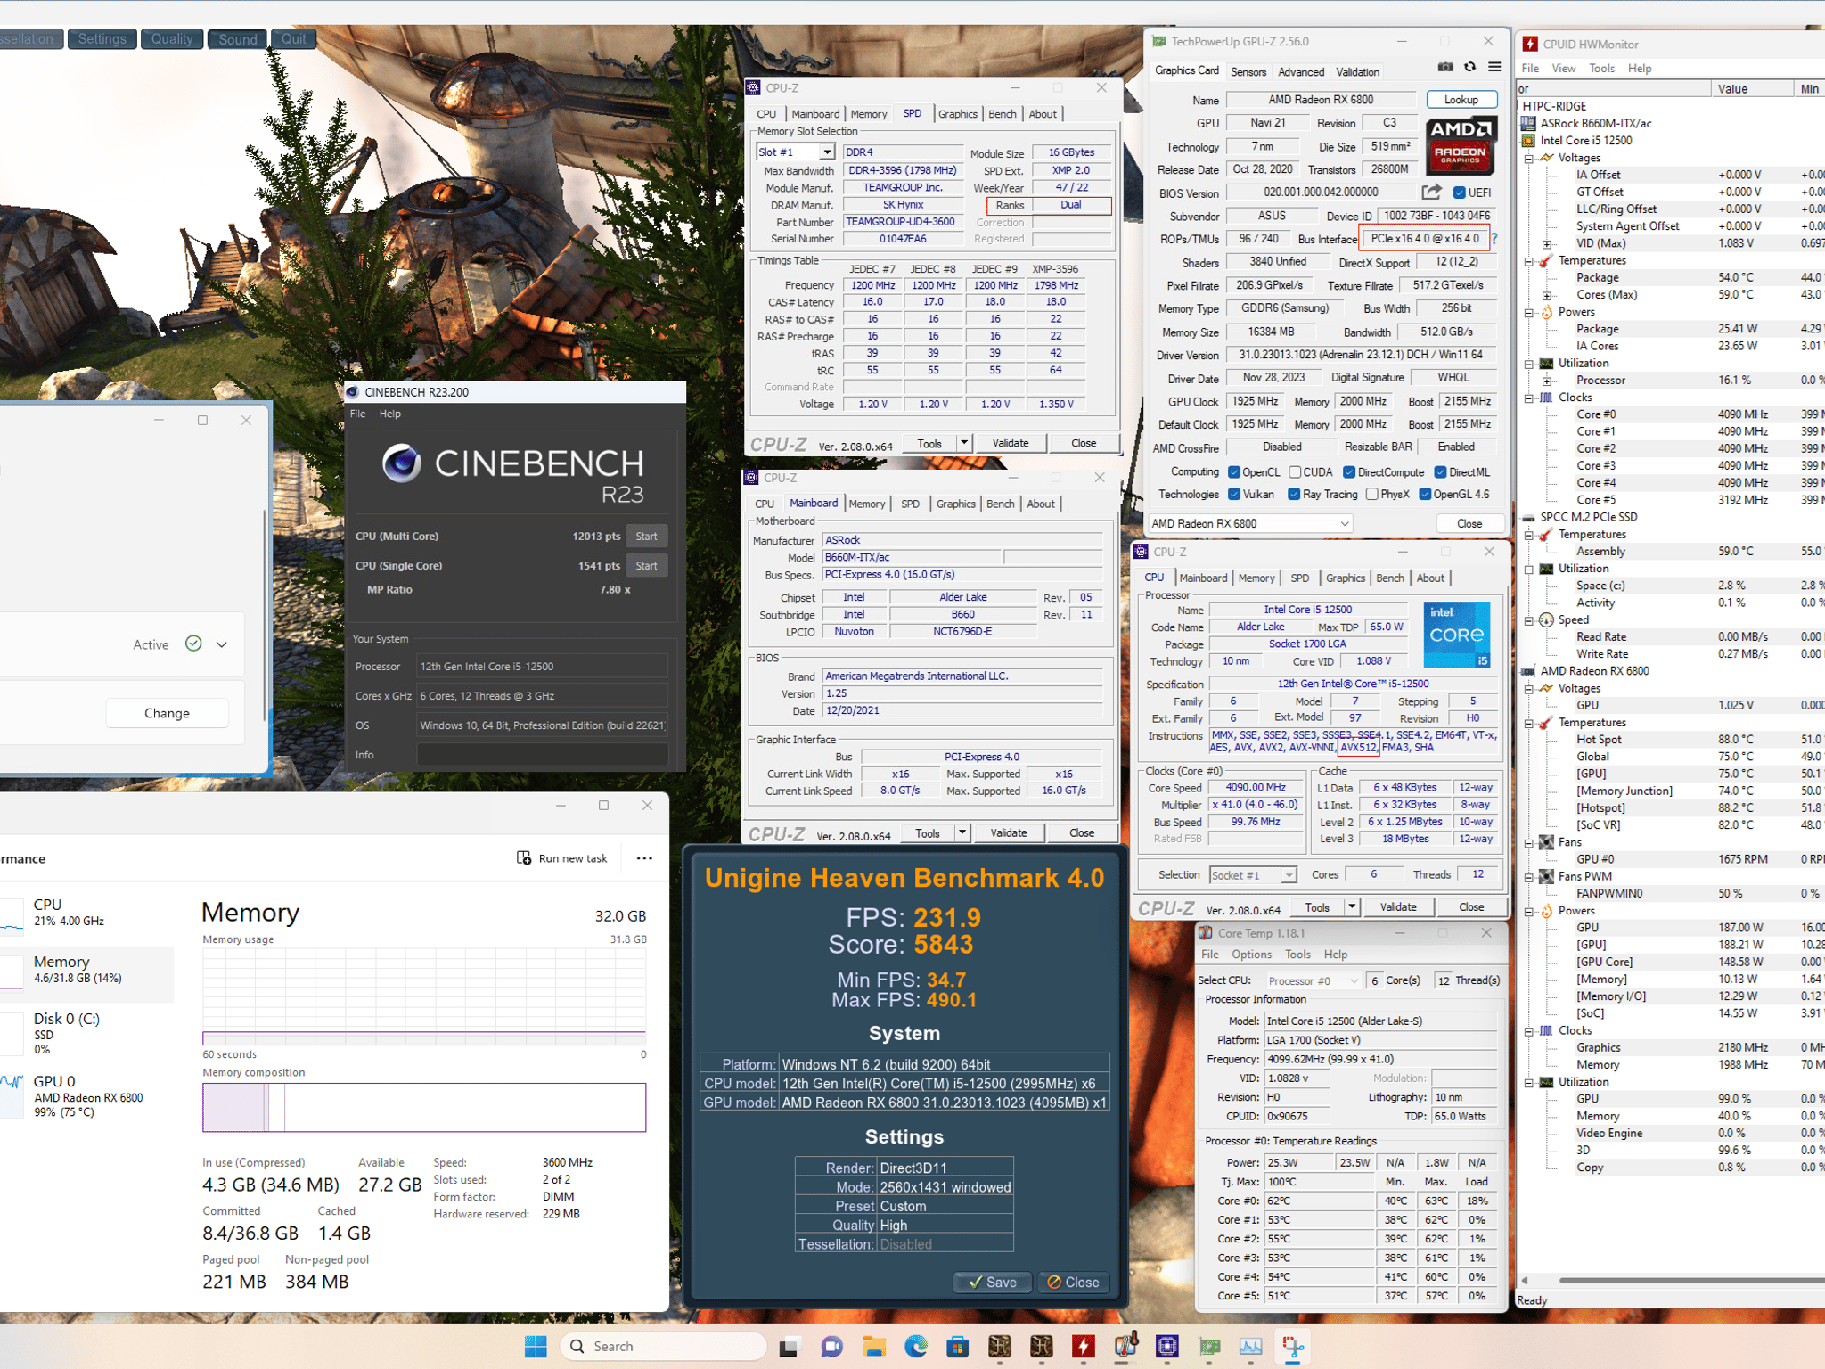This screenshot has width=1825, height=1369.
Task: Click the ASRock B660M-ITX/ac motherboard icon in HWMonitor
Action: (1529, 123)
